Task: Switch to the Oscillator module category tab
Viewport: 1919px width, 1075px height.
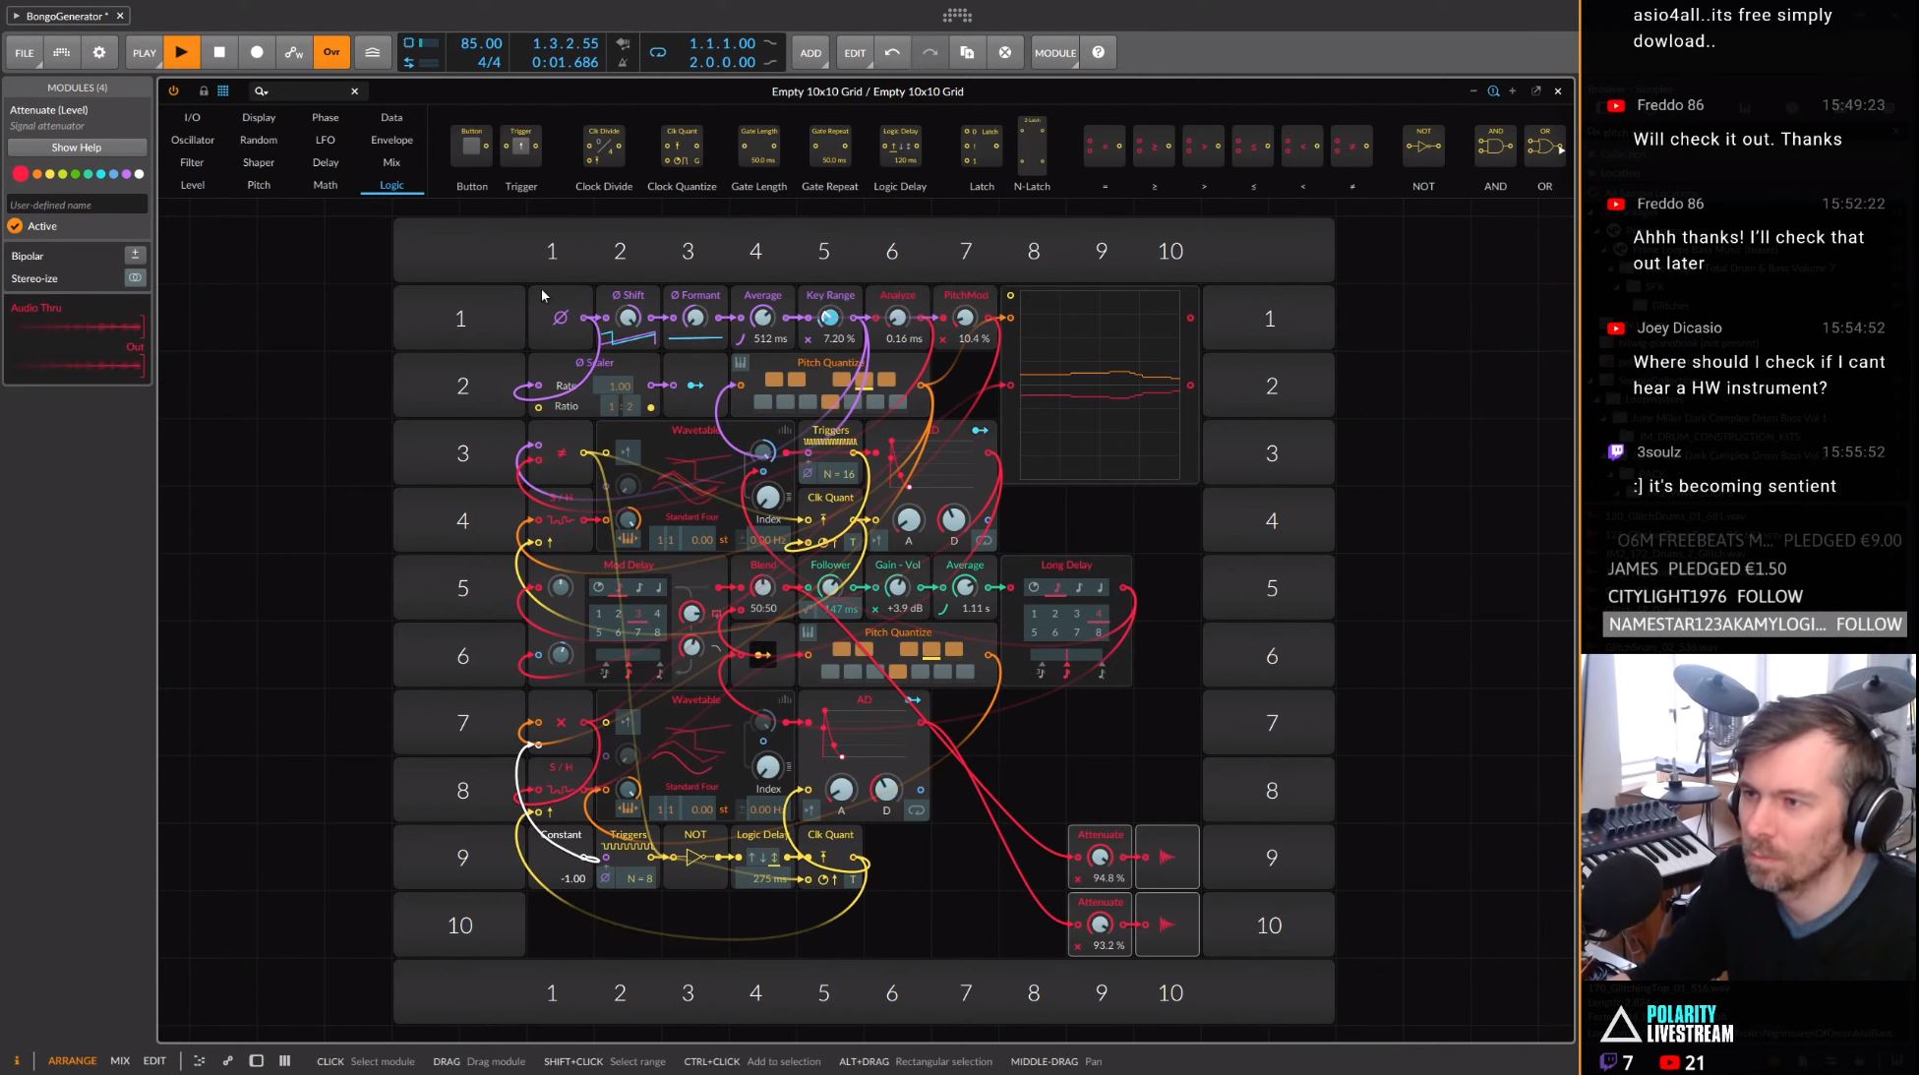Action: 192,140
